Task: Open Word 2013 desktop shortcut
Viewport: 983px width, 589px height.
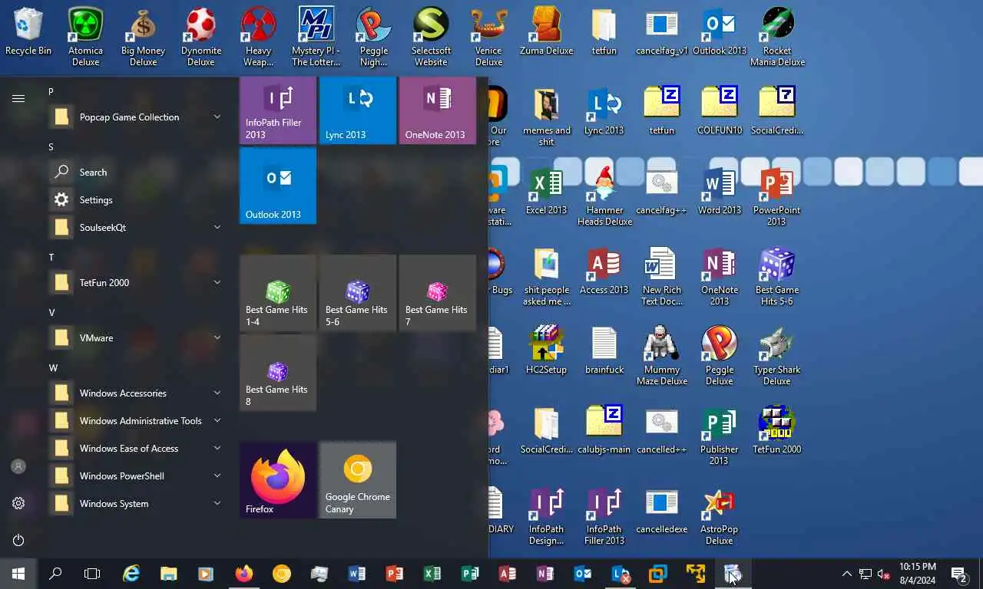Action: coord(720,192)
